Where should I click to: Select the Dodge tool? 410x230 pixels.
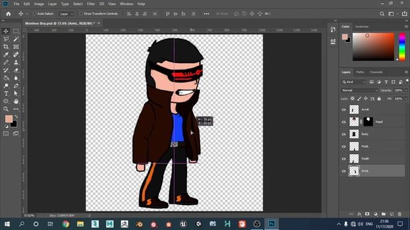pos(6,86)
